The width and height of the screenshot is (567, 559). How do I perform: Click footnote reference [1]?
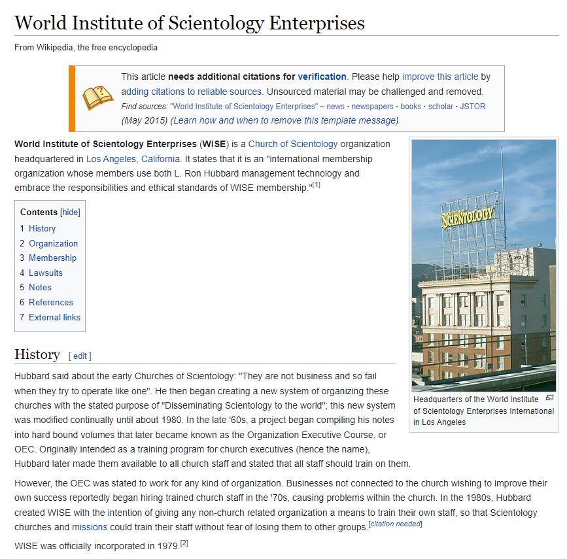(316, 185)
